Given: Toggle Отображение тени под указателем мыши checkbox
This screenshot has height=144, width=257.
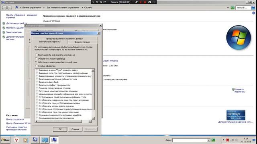Looking at the screenshot, I should pos(37,112).
